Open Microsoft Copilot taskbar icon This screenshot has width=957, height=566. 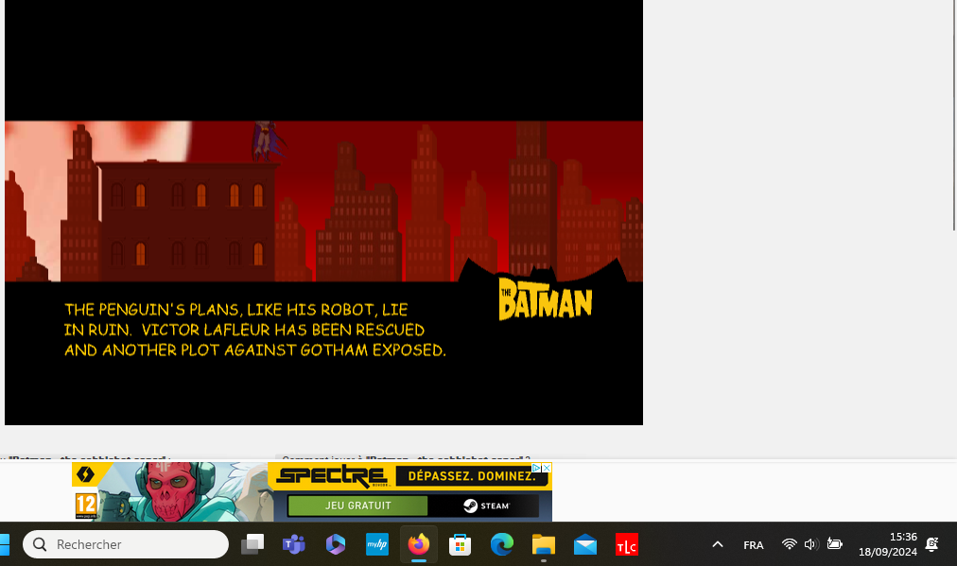click(x=335, y=545)
